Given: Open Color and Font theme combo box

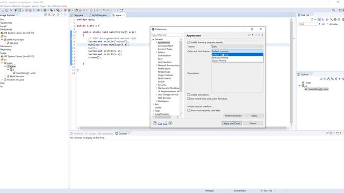Looking at the screenshot, I should pos(237,51).
